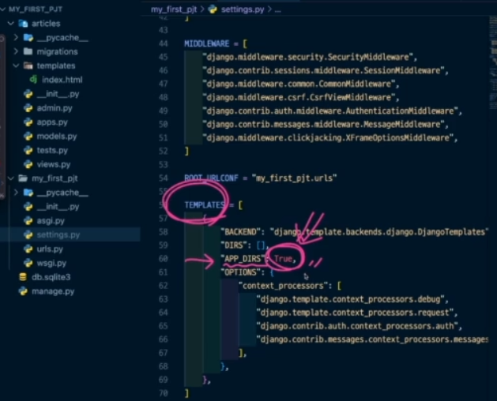This screenshot has width=497, height=401.
Task: Click the articles __pycache__ folder icon
Action: (x=28, y=37)
